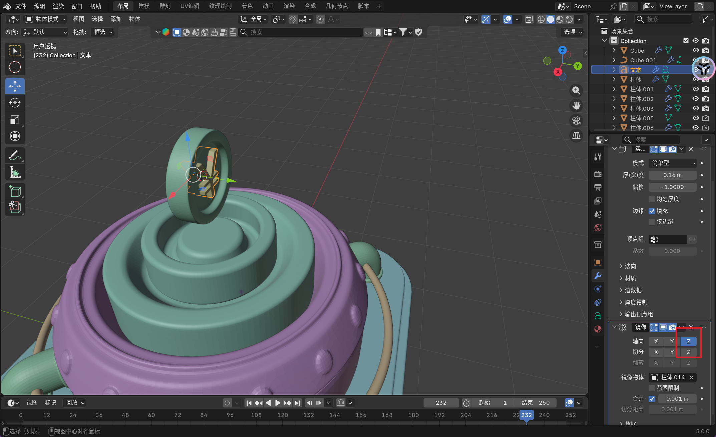Screen dimensions: 716x437
Task: Select the Rotate tool in left toolbar
Action: pos(15,103)
